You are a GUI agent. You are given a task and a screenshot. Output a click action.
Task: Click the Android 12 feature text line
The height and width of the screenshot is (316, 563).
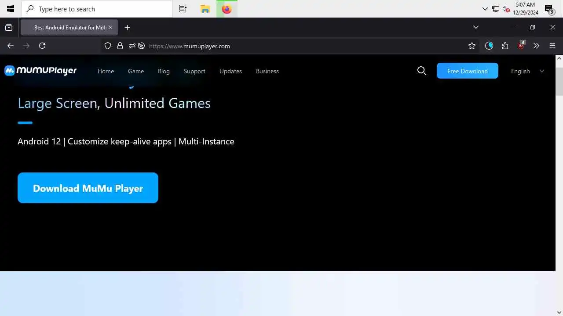tap(126, 141)
